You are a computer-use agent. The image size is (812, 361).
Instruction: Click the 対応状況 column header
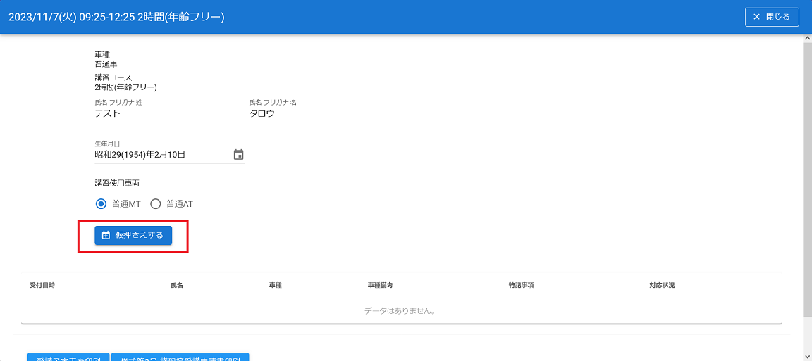(662, 286)
